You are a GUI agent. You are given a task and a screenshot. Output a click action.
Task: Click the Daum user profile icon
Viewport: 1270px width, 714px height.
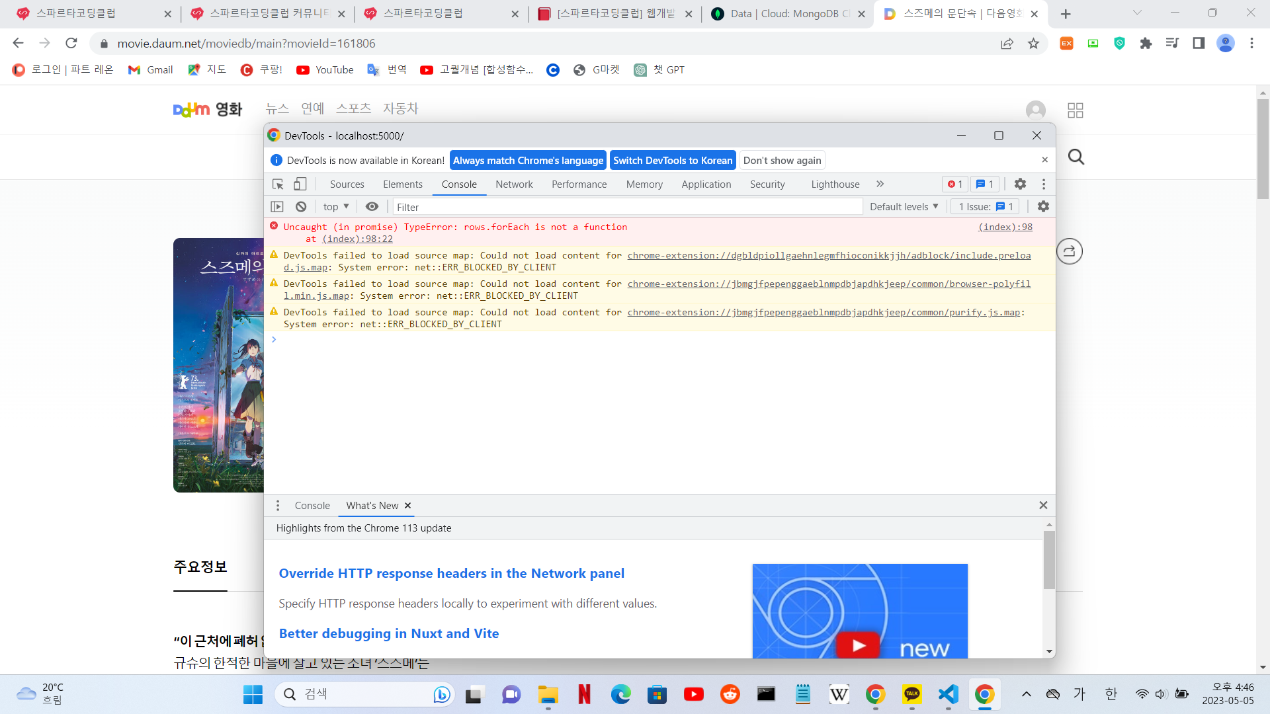click(1035, 110)
